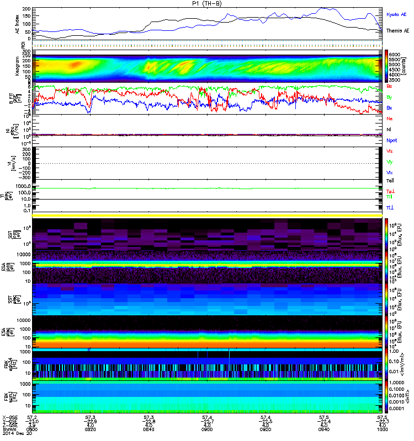Image resolution: width=414 pixels, height=441 pixels.
Task: Click the green By legend label
Action: click(389, 97)
